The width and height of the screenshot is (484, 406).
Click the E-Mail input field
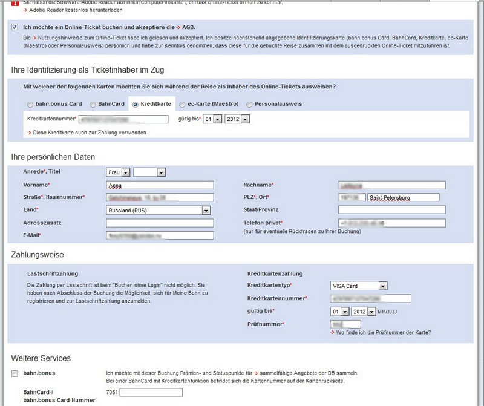click(160, 235)
